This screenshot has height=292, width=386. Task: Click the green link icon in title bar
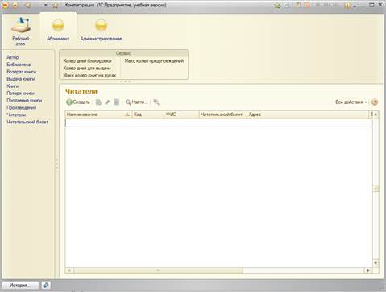[277, 6]
